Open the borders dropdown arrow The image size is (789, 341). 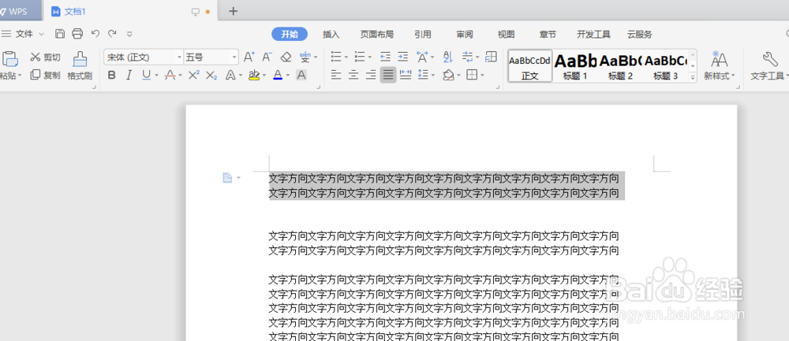coord(482,76)
